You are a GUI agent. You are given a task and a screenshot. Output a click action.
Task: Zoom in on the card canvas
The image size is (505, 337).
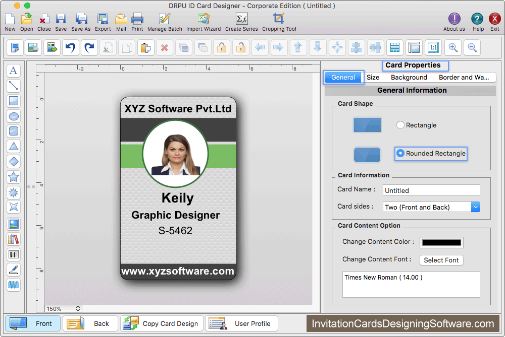click(453, 48)
